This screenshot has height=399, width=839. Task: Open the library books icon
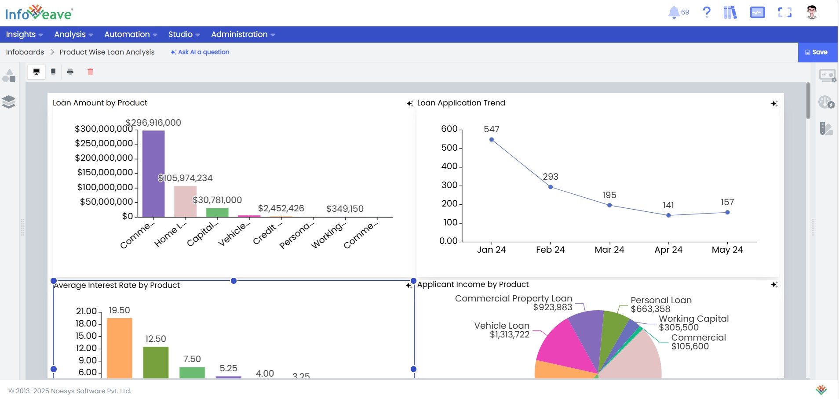pyautogui.click(x=730, y=12)
